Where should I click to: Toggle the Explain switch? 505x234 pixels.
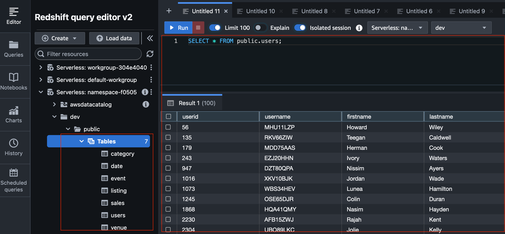pyautogui.click(x=260, y=27)
